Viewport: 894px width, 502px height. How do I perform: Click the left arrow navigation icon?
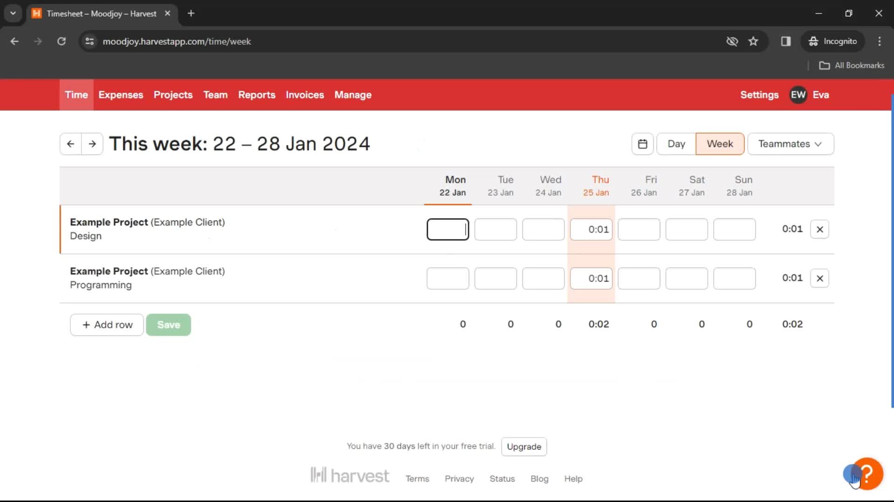(71, 144)
